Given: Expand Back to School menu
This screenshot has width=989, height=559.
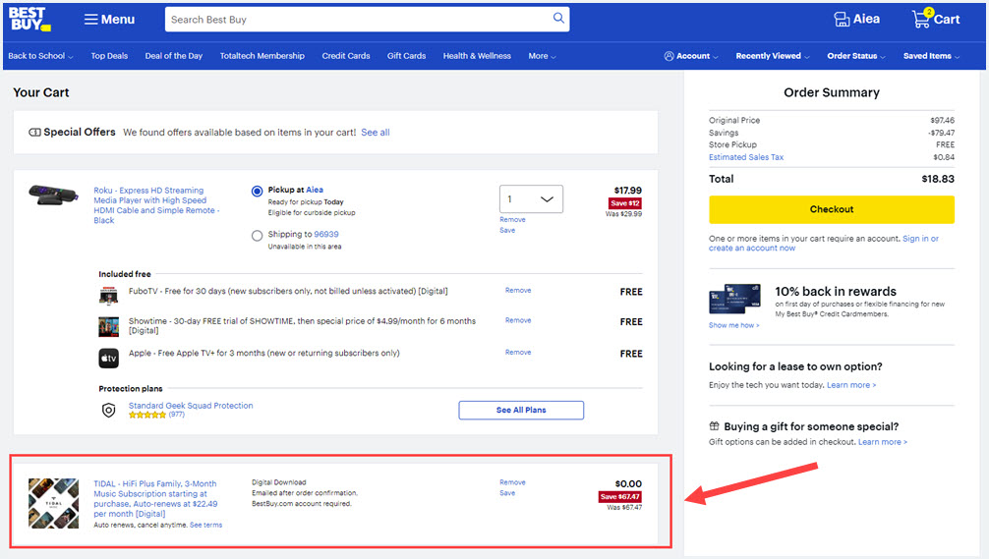Looking at the screenshot, I should click(40, 56).
